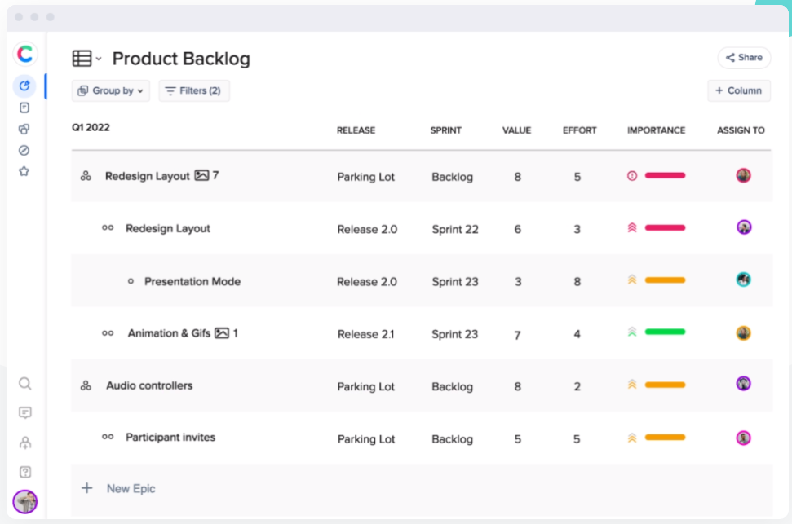This screenshot has width=792, height=524.
Task: Click the compass icon in the sidebar
Action: (x=24, y=151)
